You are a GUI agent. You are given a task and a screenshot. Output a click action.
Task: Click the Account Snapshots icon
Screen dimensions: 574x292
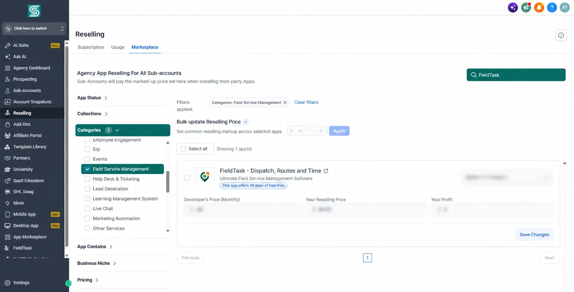[8, 102]
